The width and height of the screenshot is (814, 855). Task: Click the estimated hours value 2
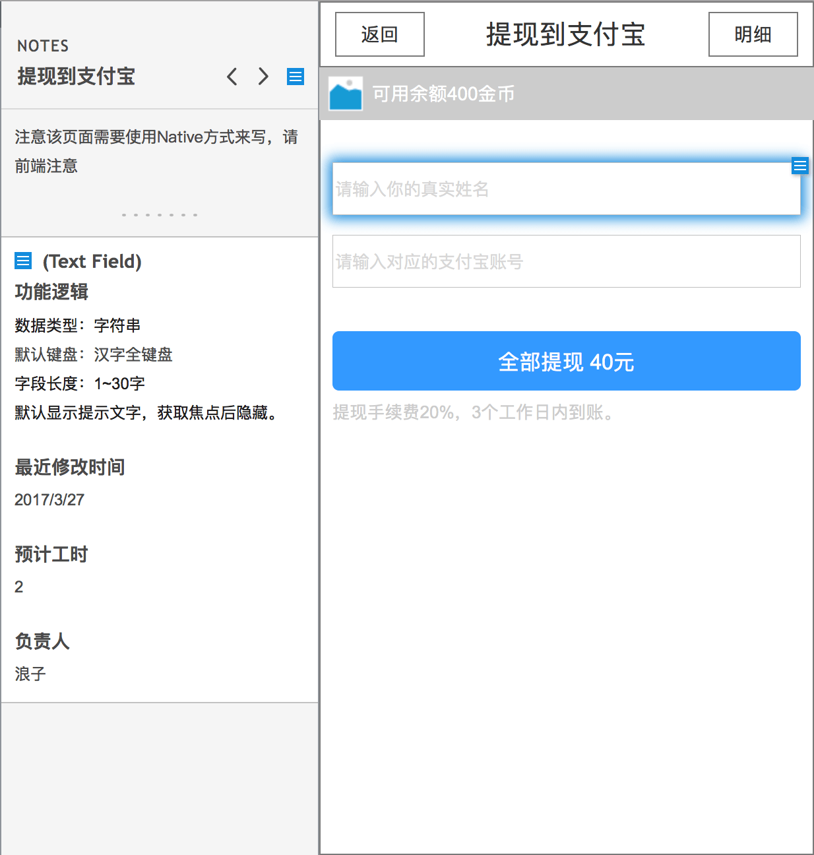point(19,586)
